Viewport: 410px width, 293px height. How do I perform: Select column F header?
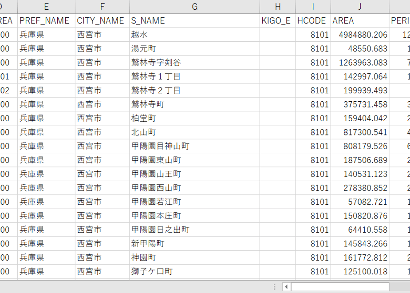tap(102, 7)
